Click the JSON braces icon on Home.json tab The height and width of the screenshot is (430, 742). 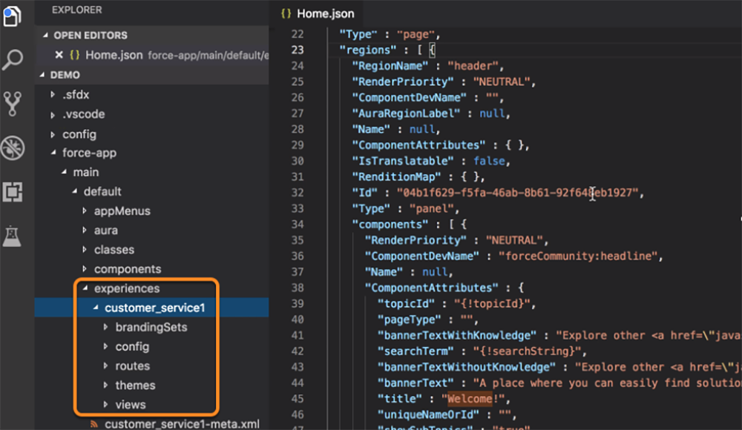tap(286, 13)
